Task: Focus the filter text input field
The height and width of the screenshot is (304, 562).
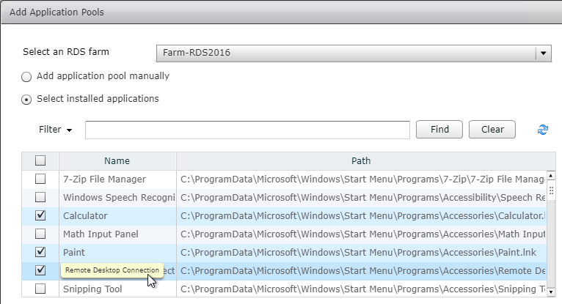Action: coord(247,130)
